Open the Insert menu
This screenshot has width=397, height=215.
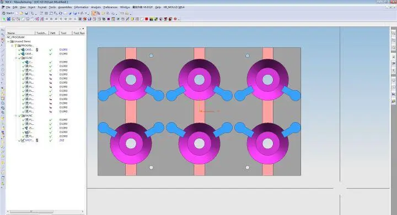point(31,7)
